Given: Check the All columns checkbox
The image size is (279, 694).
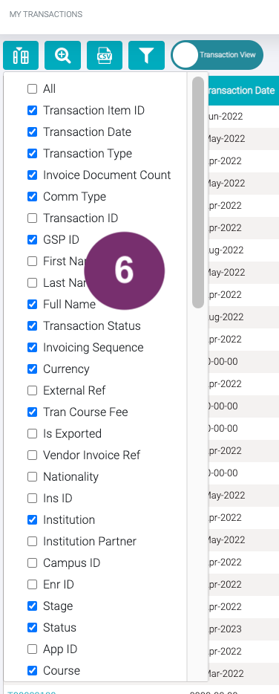Looking at the screenshot, I should [x=32, y=89].
